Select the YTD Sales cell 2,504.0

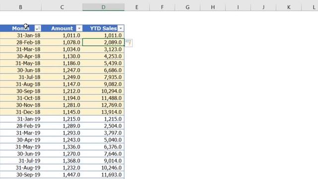tap(103, 126)
